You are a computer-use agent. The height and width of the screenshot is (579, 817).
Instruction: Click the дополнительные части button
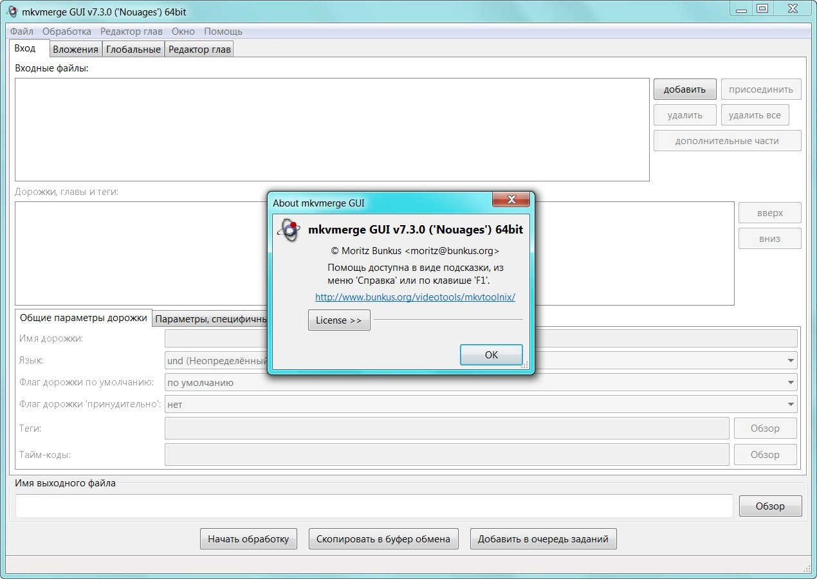click(727, 141)
